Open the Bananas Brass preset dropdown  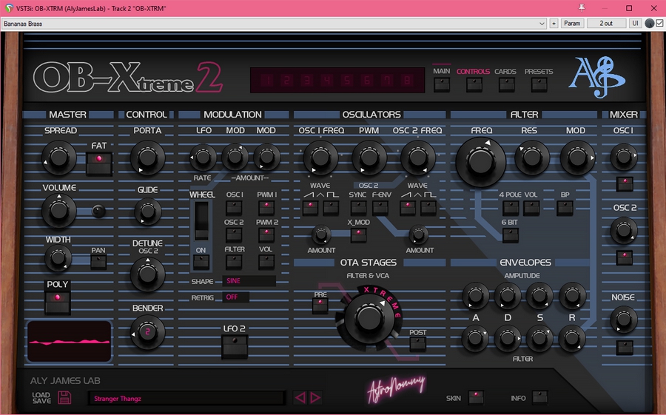[x=274, y=23]
